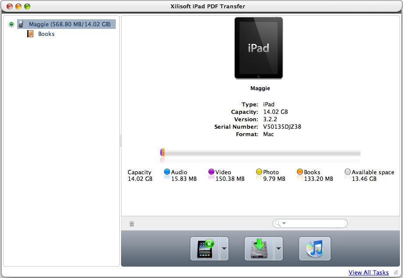Click the iPad device icon beside Maggie
403x278 pixels.
[x=21, y=24]
